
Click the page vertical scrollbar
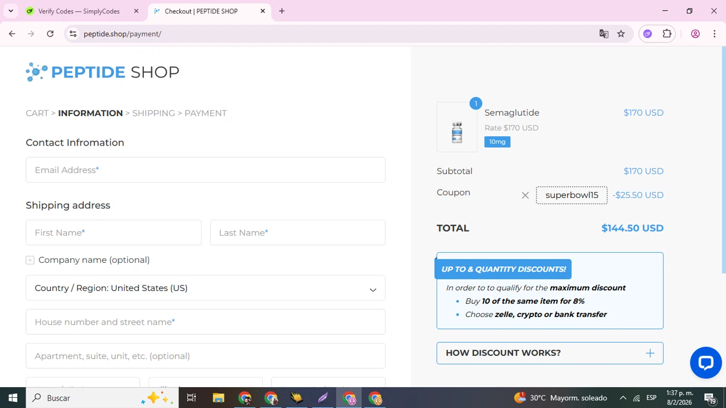(724, 160)
